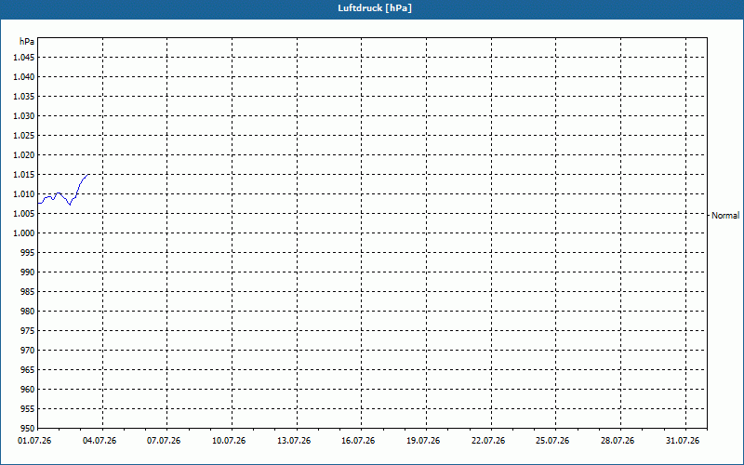The width and height of the screenshot is (744, 465).
Task: Click the 1.030 axis value
Action: click(x=24, y=115)
